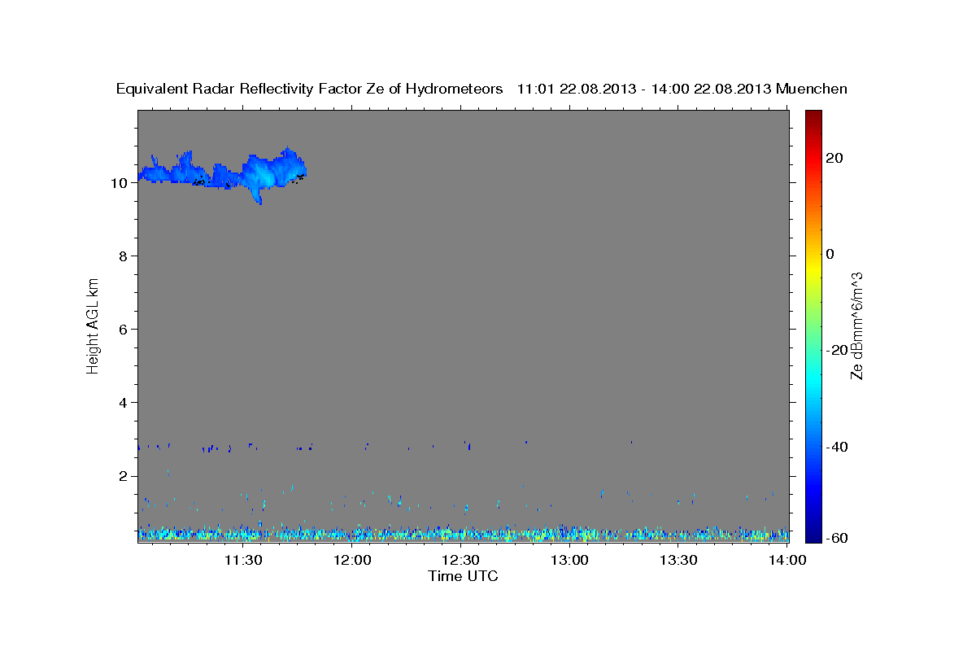Image resolution: width=976 pixels, height=651 pixels.
Task: Click the '11:30' time tick label
Action: [x=242, y=560]
